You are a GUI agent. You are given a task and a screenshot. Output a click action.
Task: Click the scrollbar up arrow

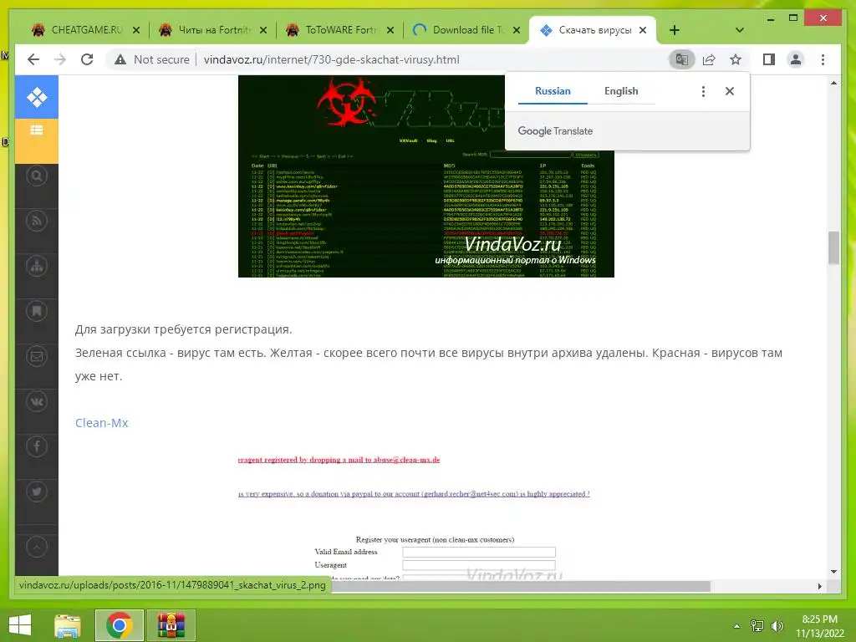pyautogui.click(x=833, y=83)
